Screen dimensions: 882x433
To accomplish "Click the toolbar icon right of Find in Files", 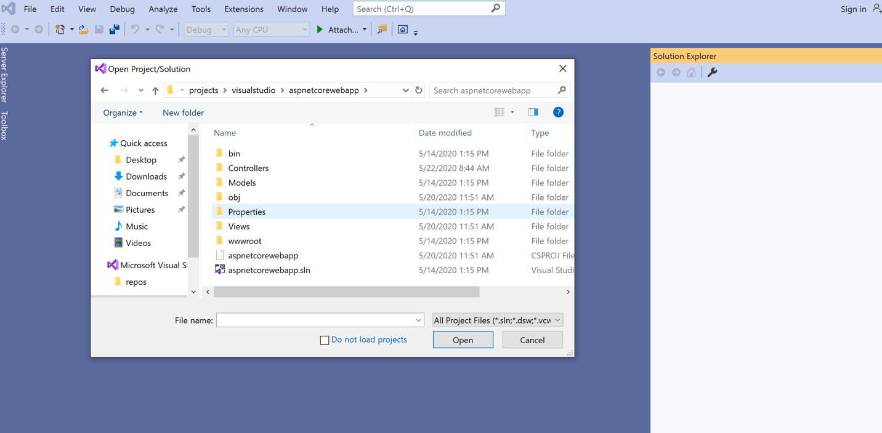I will coord(403,30).
